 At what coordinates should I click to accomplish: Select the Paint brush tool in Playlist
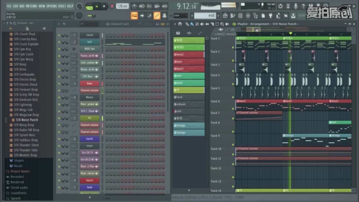tap(192, 24)
